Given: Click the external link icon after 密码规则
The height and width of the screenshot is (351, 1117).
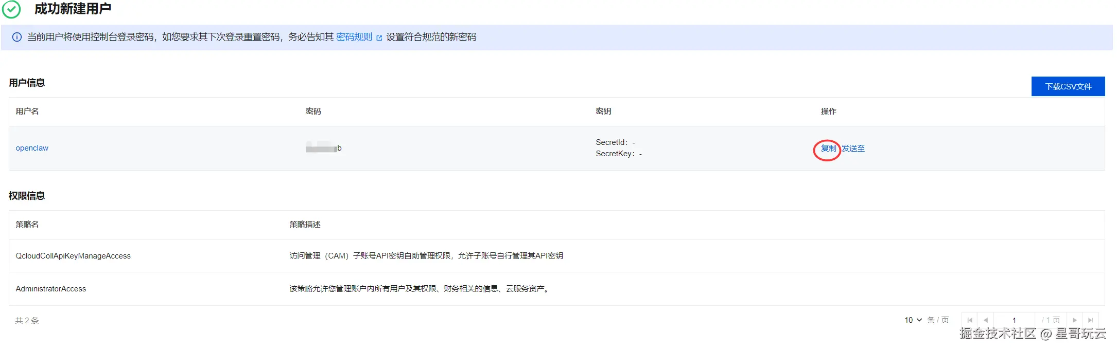Looking at the screenshot, I should pos(379,38).
